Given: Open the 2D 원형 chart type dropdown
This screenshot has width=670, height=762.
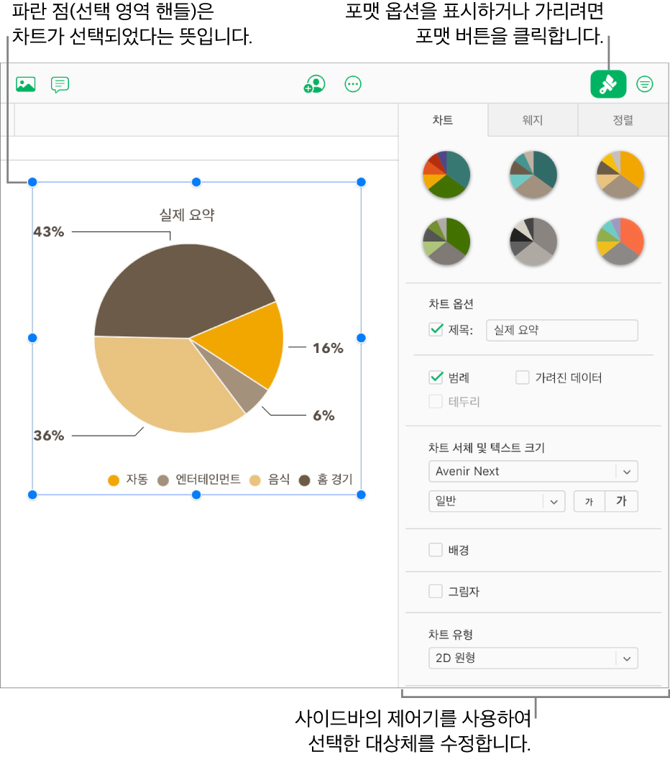Looking at the screenshot, I should 533,658.
